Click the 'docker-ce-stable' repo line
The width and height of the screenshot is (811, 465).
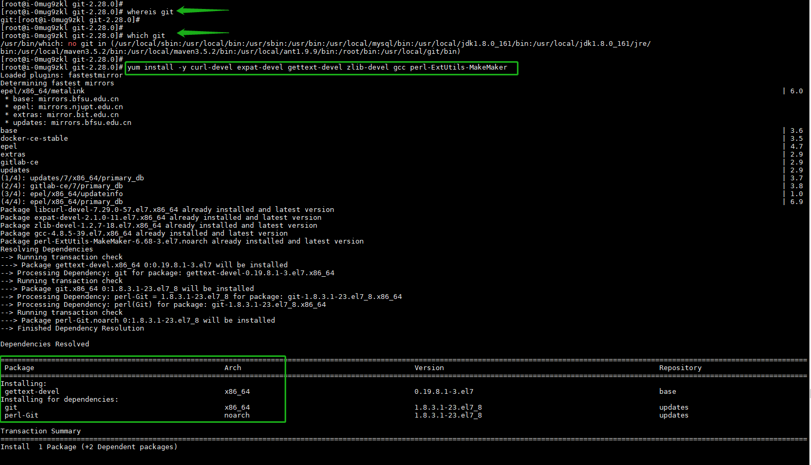pos(34,139)
